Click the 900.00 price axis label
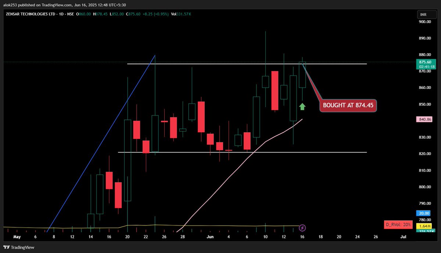This screenshot has width=441, height=253. [425, 22]
